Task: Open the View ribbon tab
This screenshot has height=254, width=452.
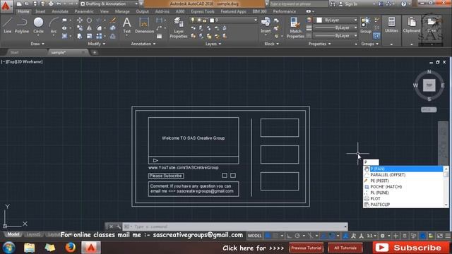Action: click(x=105, y=11)
